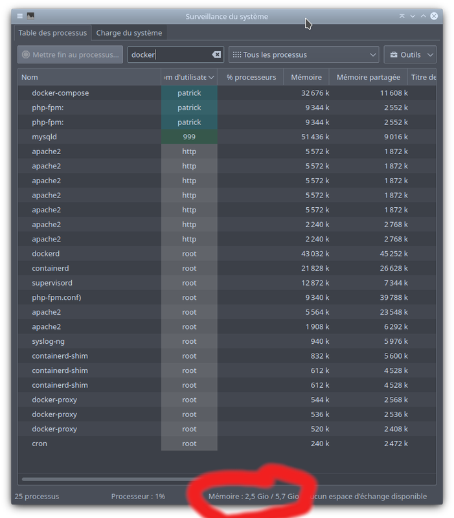Image resolution: width=454 pixels, height=518 pixels.
Task: Click the system monitor application icon in title bar
Action: (30, 16)
